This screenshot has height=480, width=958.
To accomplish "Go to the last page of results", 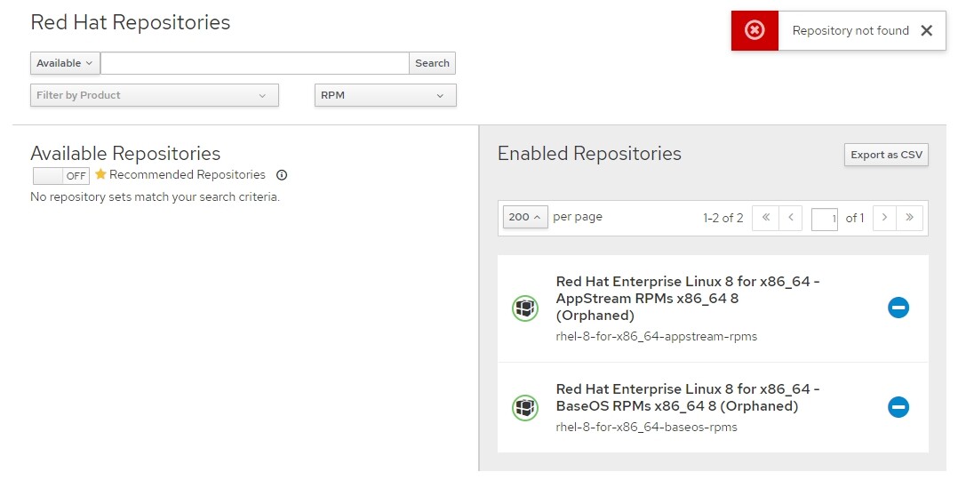I will pyautogui.click(x=909, y=217).
